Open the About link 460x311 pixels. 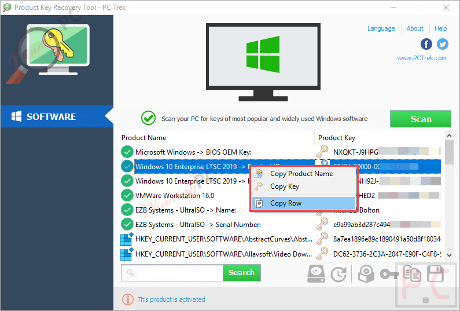(415, 28)
